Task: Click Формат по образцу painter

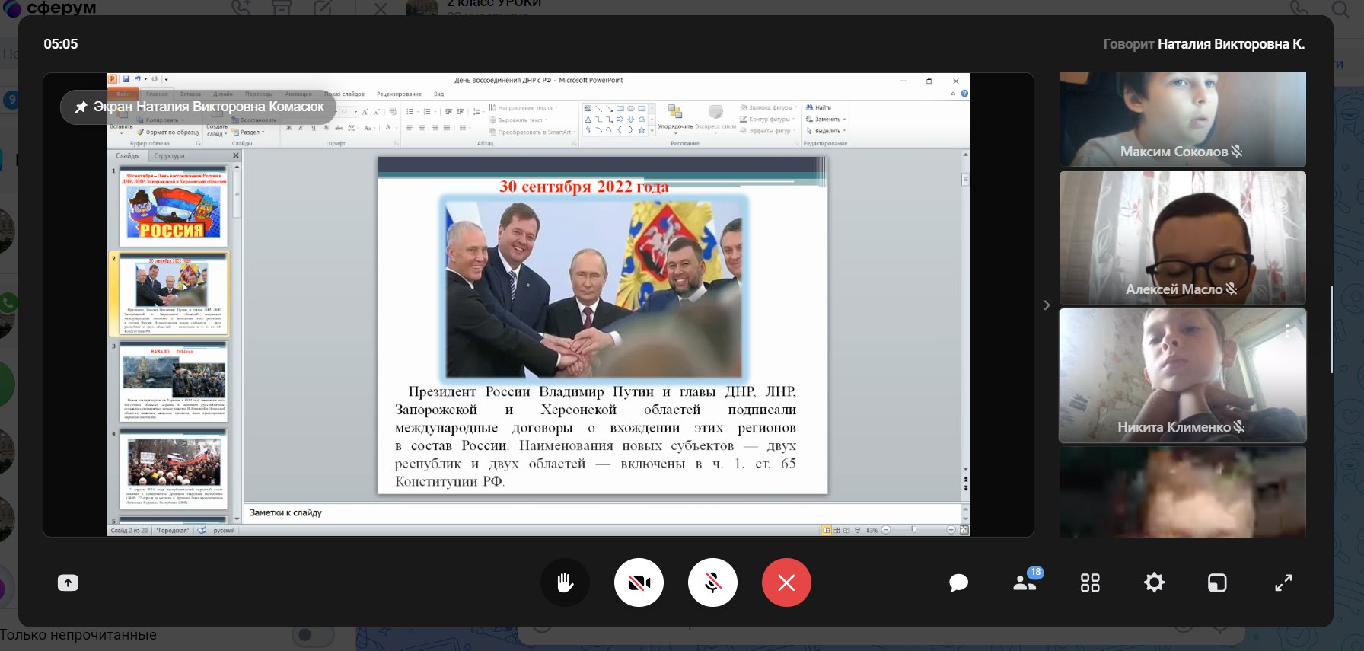Action: (x=168, y=132)
